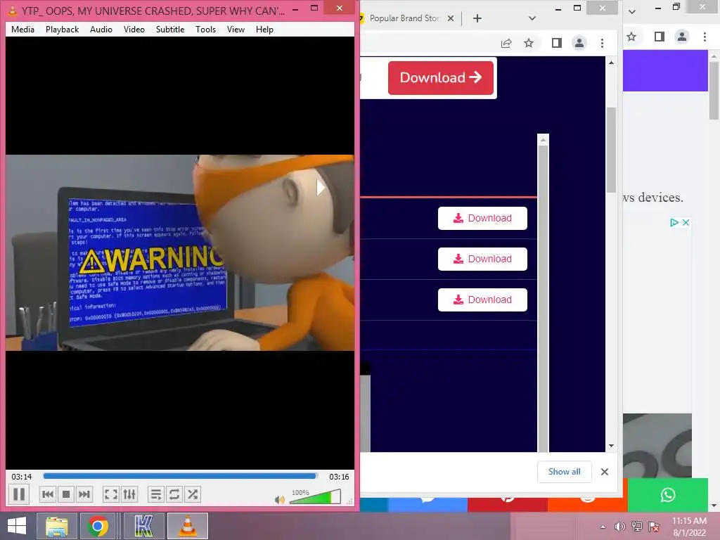
Task: Toggle the VLC playlist view
Action: (156, 494)
